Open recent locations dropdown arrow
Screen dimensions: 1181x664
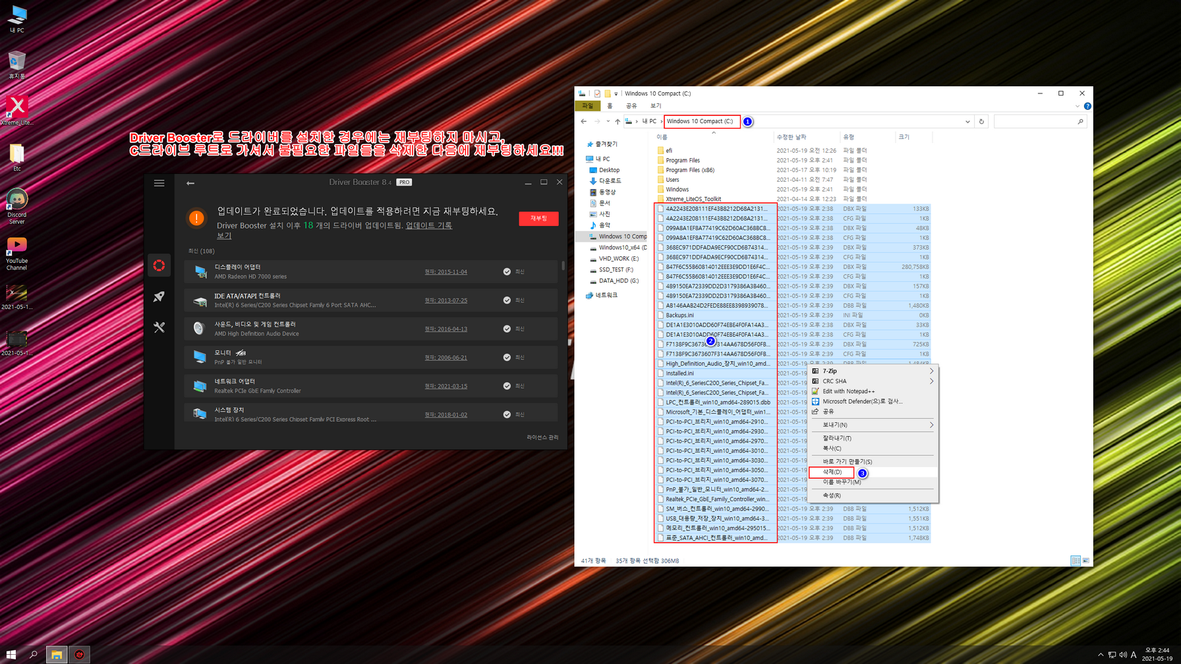pos(608,121)
